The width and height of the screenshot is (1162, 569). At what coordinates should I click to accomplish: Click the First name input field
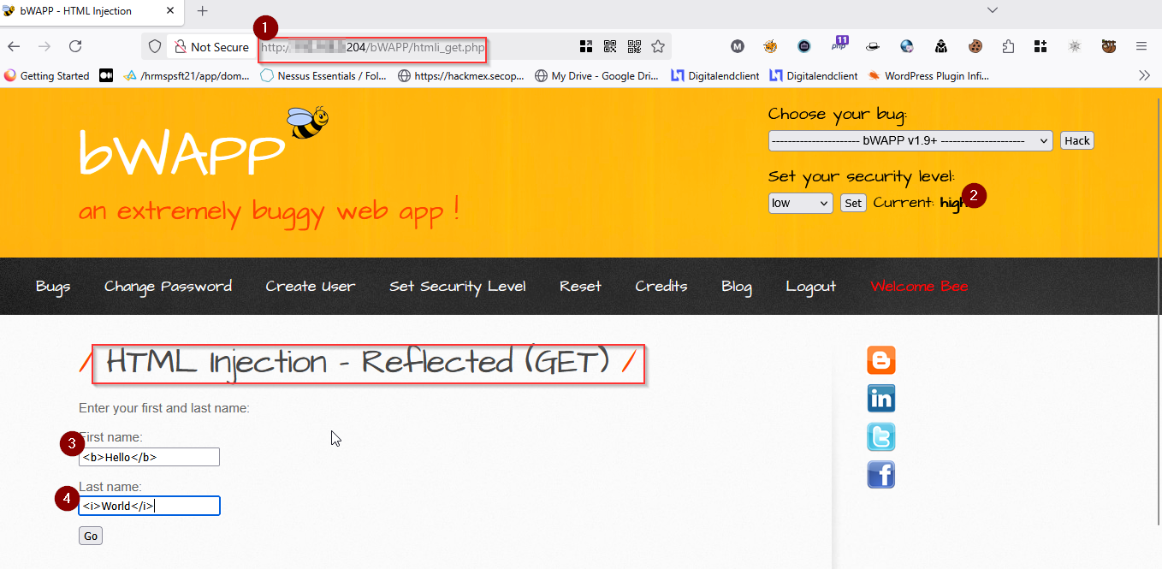click(x=149, y=457)
